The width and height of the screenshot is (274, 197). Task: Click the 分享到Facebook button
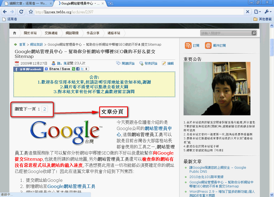28,69
